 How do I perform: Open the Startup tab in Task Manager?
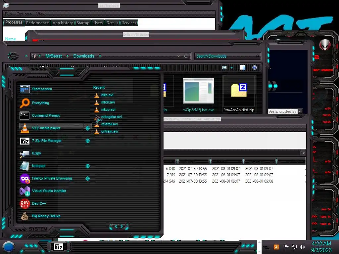[83, 23]
